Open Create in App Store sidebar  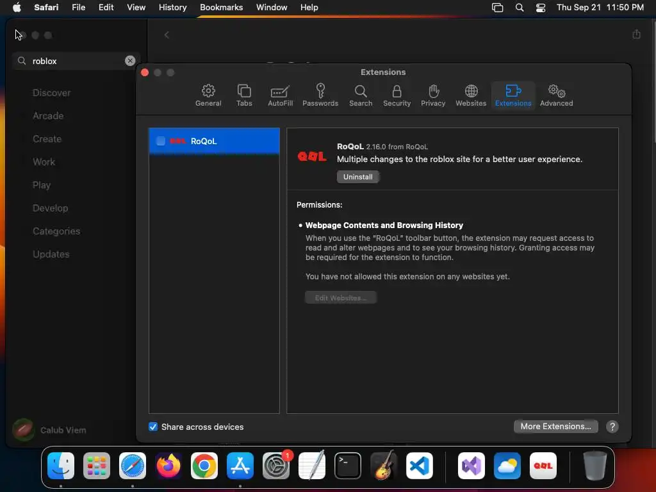point(47,139)
